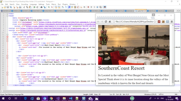
Task: Collapse the cards div fold on line 14
Action: coord(8,41)
